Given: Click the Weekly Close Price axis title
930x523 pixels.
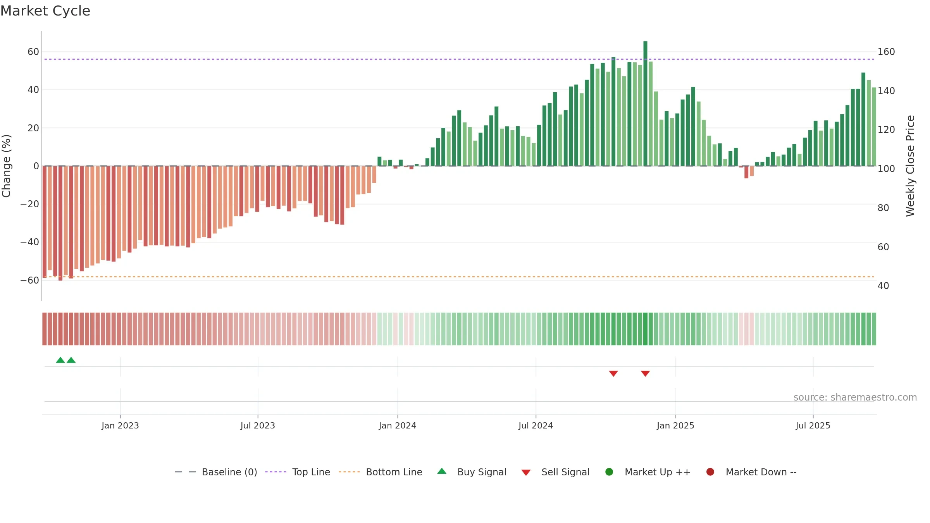Looking at the screenshot, I should [x=910, y=166].
